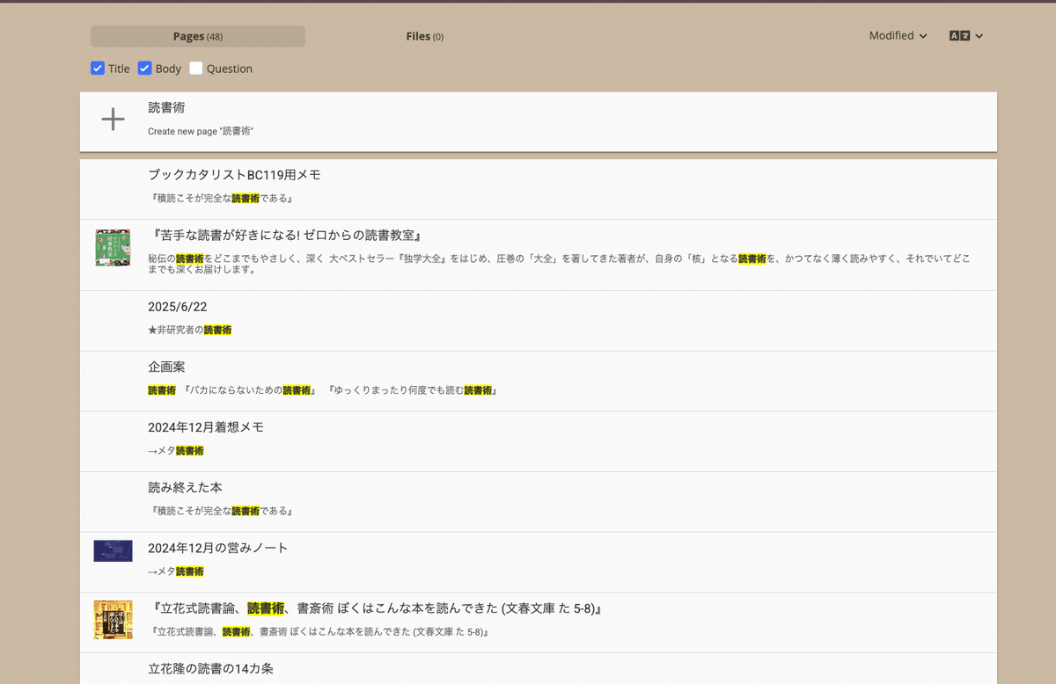
Task: Open the sort dropdown arrow next to Modified
Action: (922, 36)
